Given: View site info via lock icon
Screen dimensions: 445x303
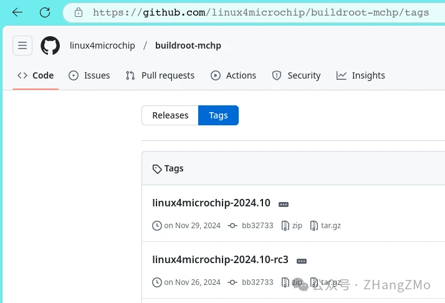Looking at the screenshot, I should [79, 12].
